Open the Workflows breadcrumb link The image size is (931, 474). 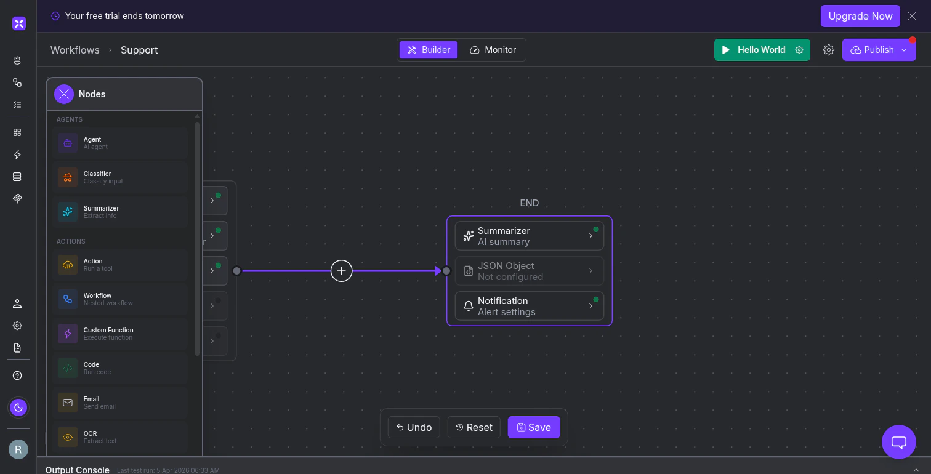coord(75,50)
